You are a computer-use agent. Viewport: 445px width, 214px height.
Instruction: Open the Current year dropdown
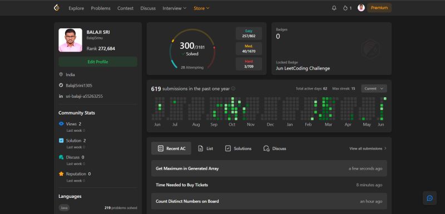pyautogui.click(x=374, y=88)
